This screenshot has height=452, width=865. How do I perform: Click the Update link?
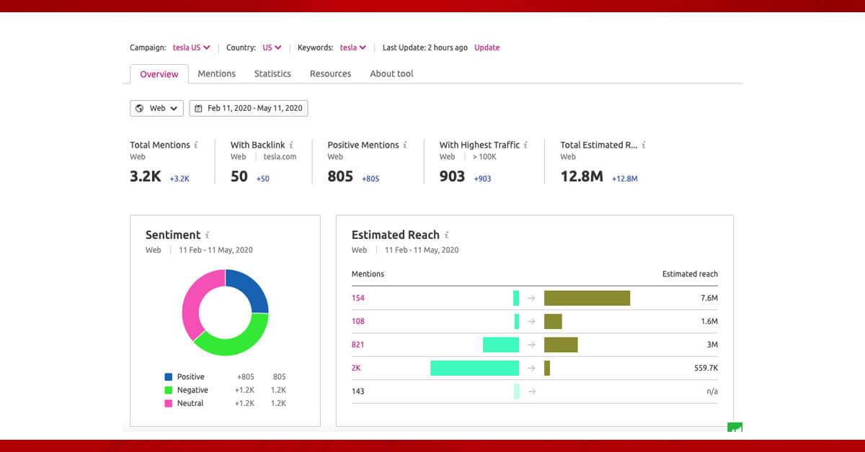(x=487, y=48)
